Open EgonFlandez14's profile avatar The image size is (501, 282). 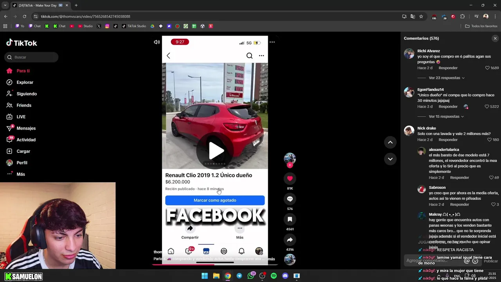tap(409, 92)
